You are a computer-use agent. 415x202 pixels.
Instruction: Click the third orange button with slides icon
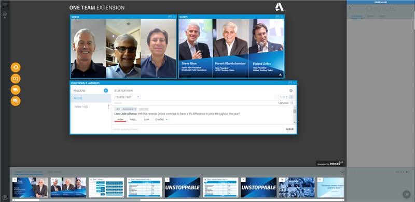(16, 90)
